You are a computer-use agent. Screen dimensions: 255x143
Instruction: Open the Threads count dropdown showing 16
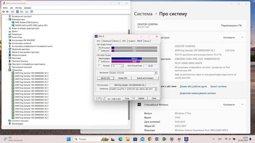122,66
